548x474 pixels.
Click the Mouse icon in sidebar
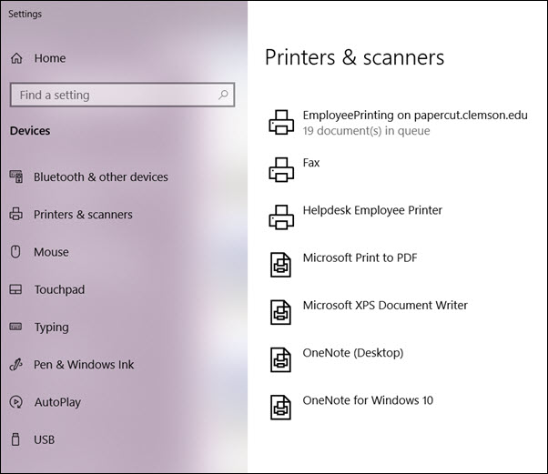[15, 251]
